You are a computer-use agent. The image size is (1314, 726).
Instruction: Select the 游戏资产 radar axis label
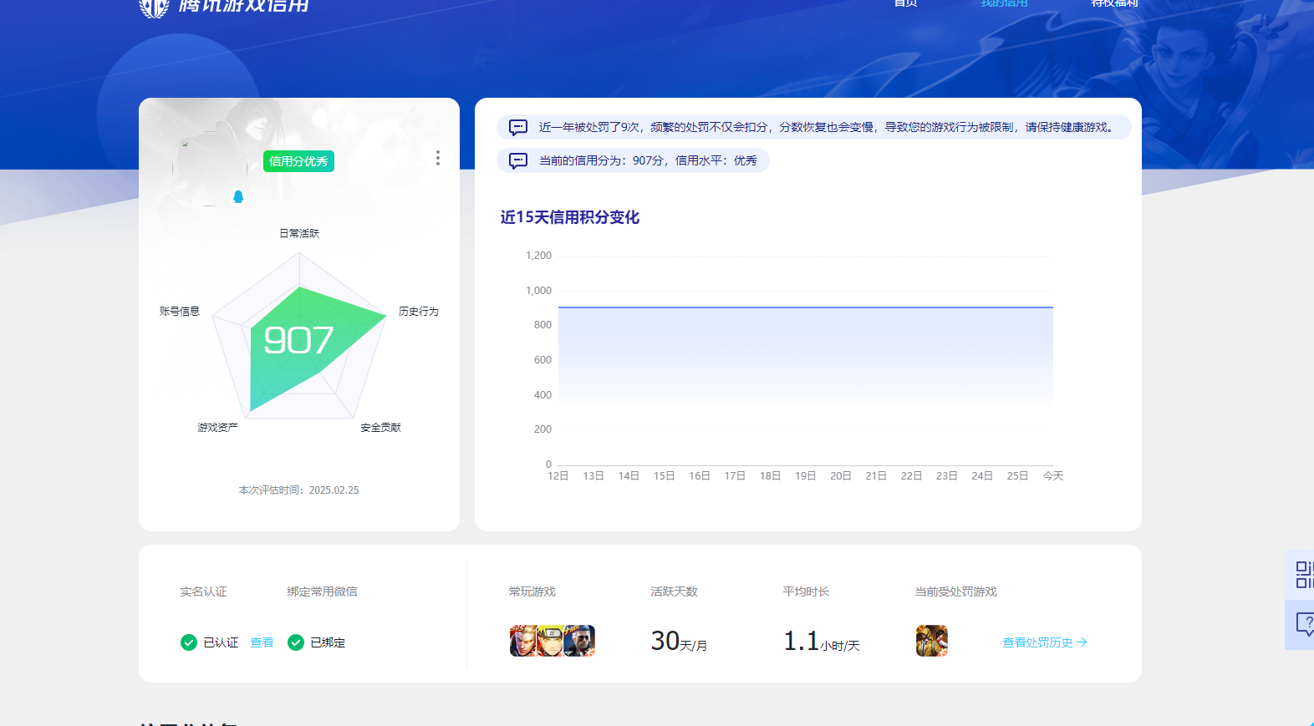218,427
